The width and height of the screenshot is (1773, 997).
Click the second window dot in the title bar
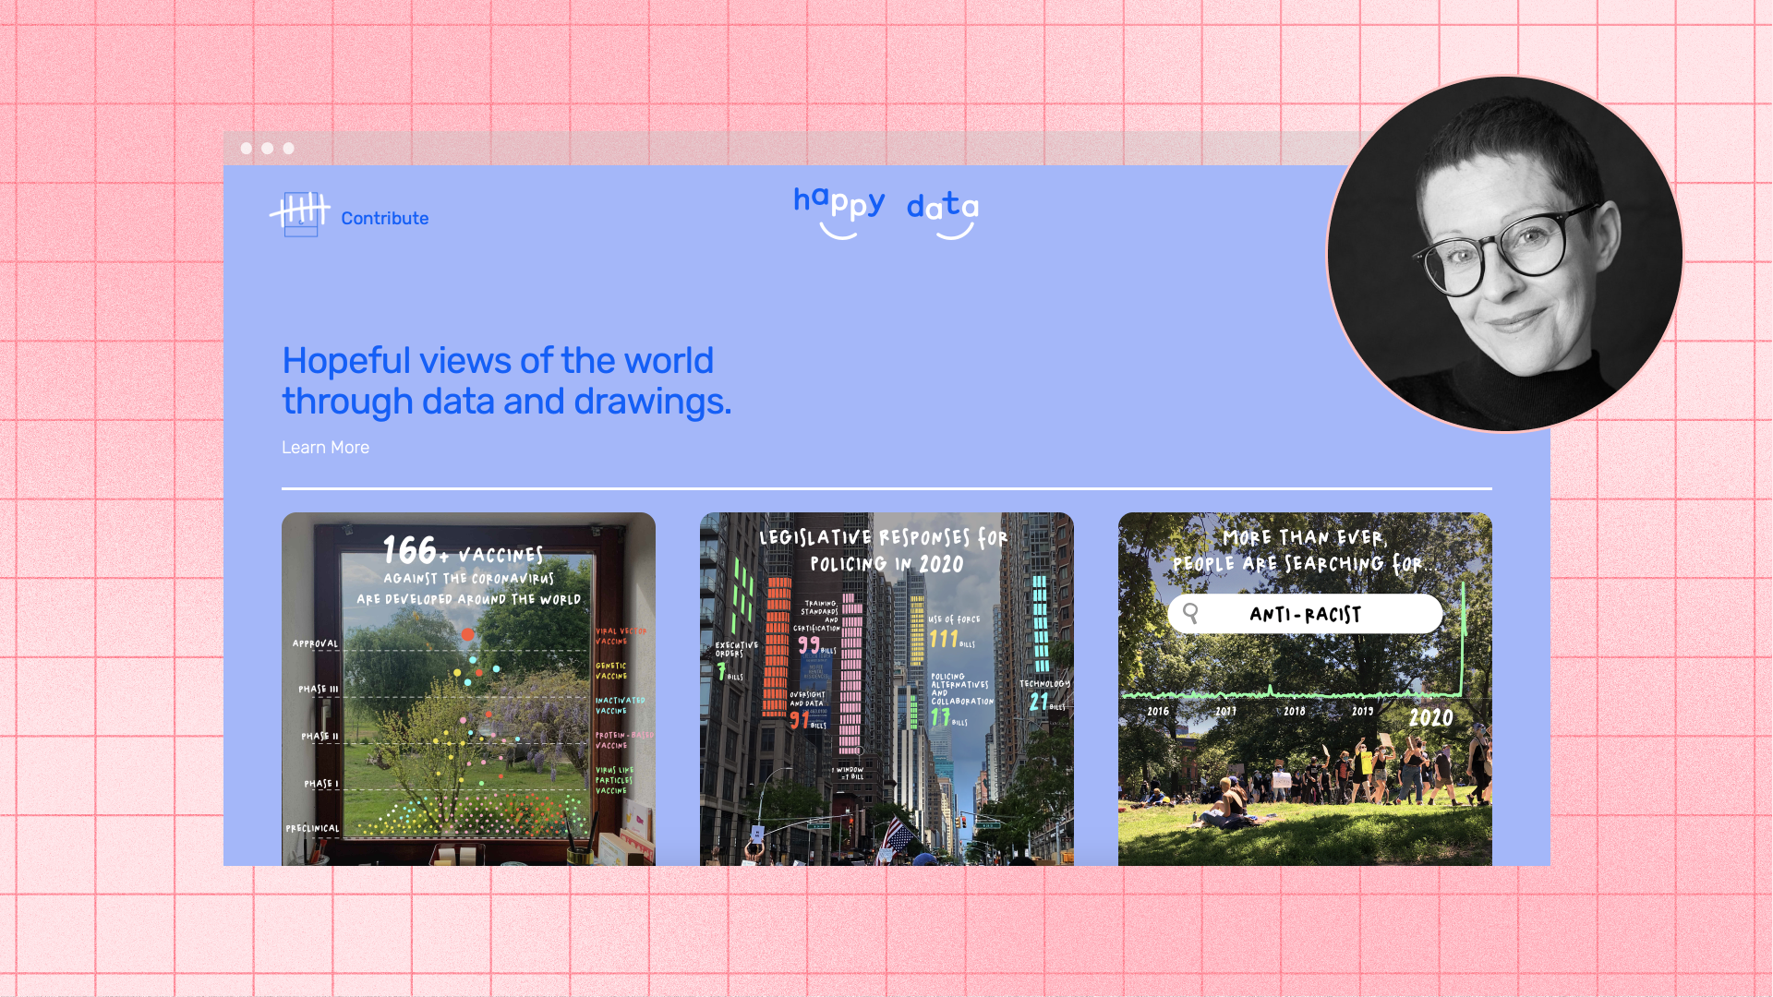[x=268, y=149]
